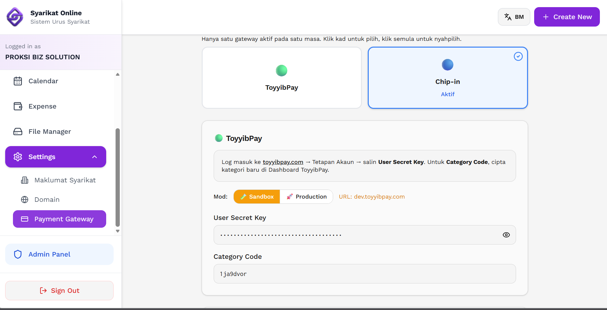
Task: Click the Expense wallet icon
Action: (18, 106)
